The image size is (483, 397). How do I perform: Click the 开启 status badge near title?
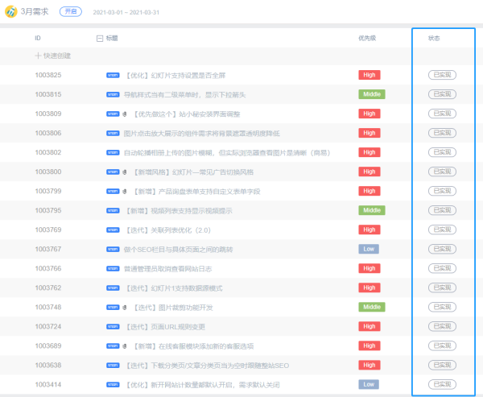point(71,12)
